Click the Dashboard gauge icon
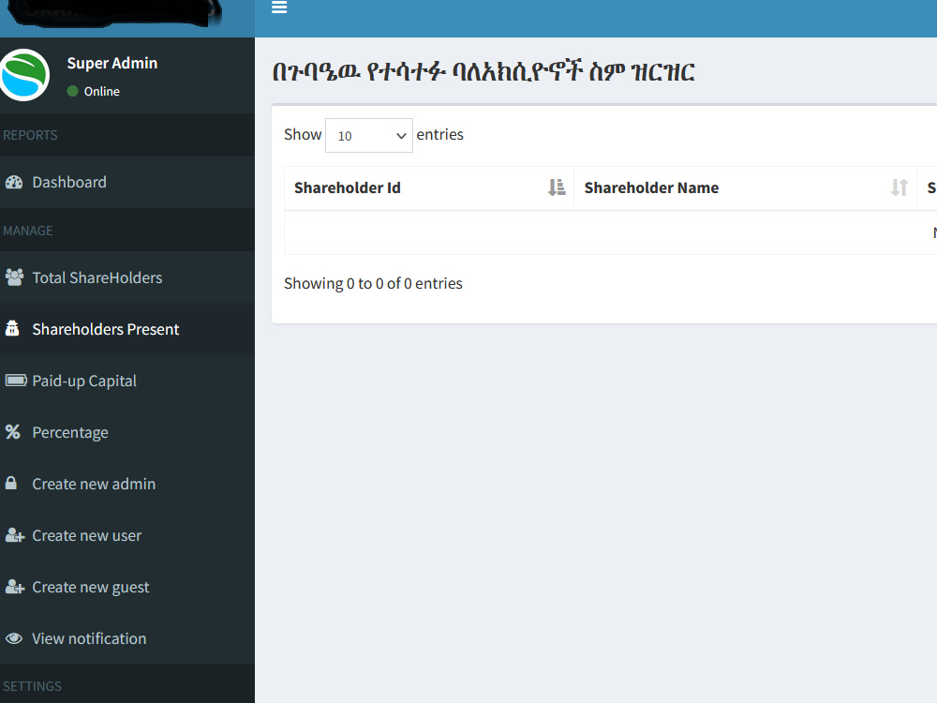The height and width of the screenshot is (703, 937). [x=14, y=183]
